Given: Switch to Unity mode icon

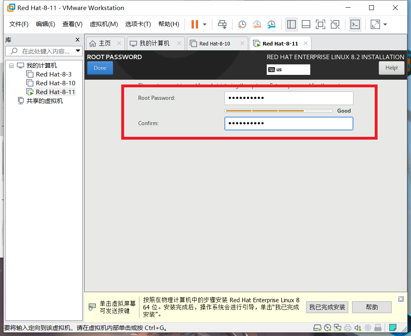Looking at the screenshot, I should (335, 24).
